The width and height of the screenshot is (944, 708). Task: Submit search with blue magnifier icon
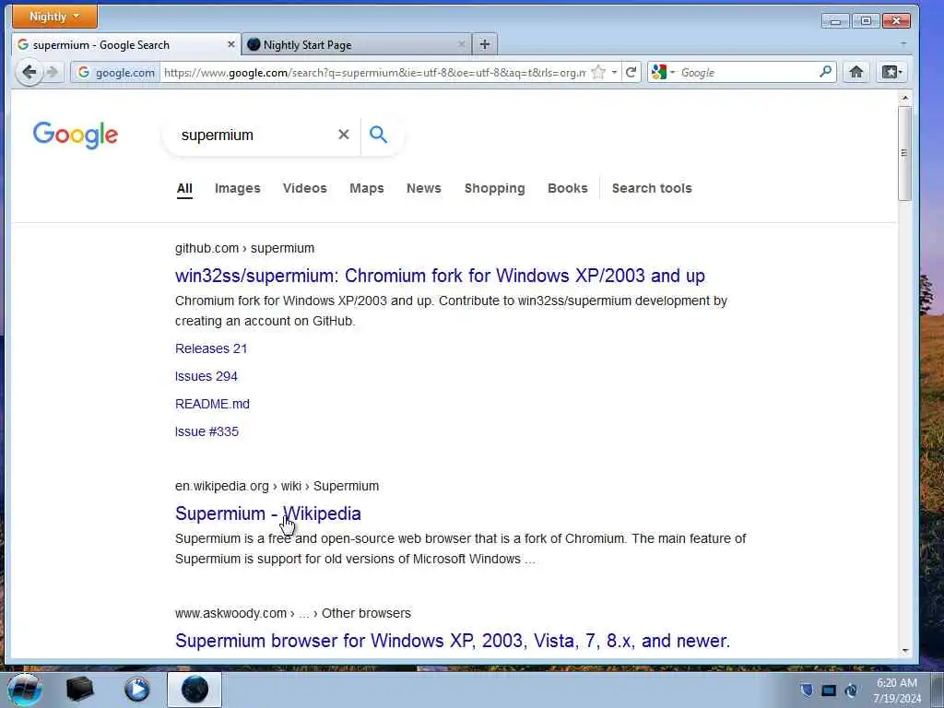[378, 135]
